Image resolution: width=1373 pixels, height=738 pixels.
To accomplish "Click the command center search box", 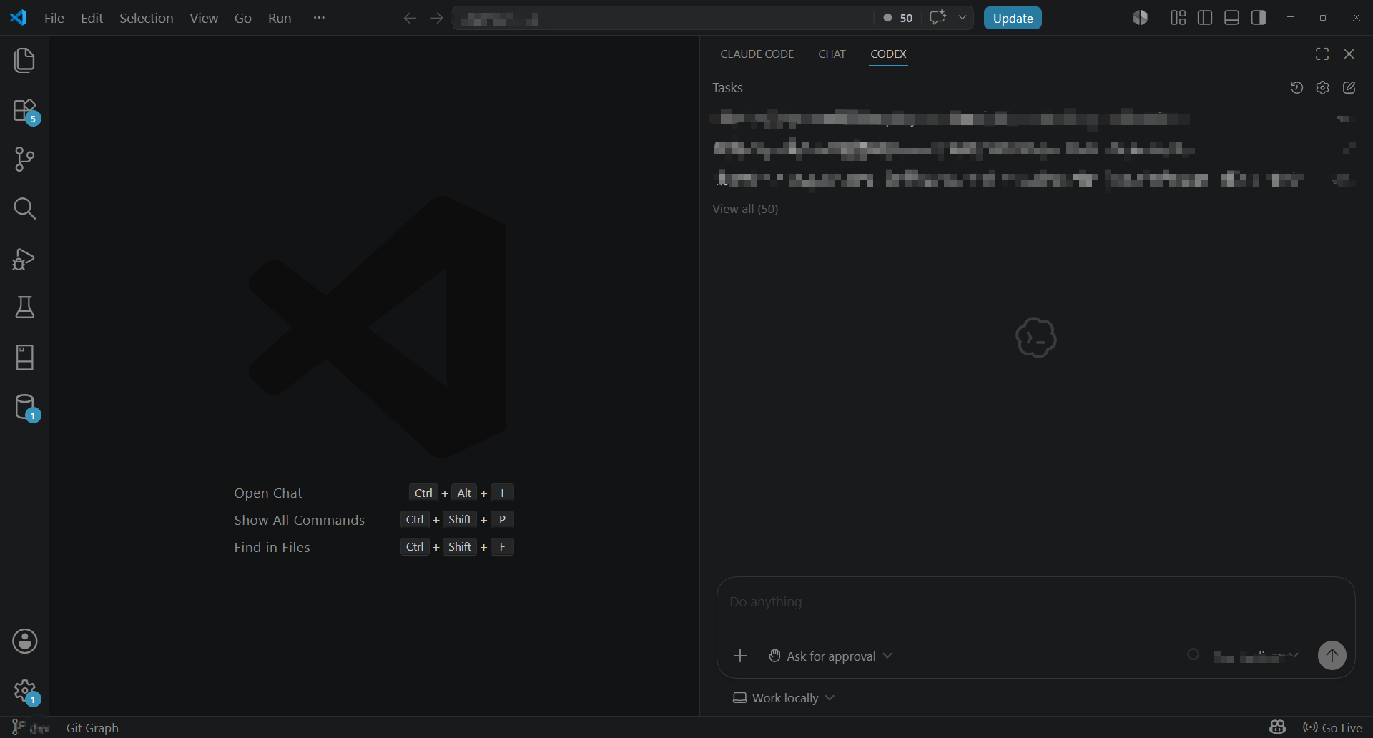I will pyautogui.click(x=662, y=18).
